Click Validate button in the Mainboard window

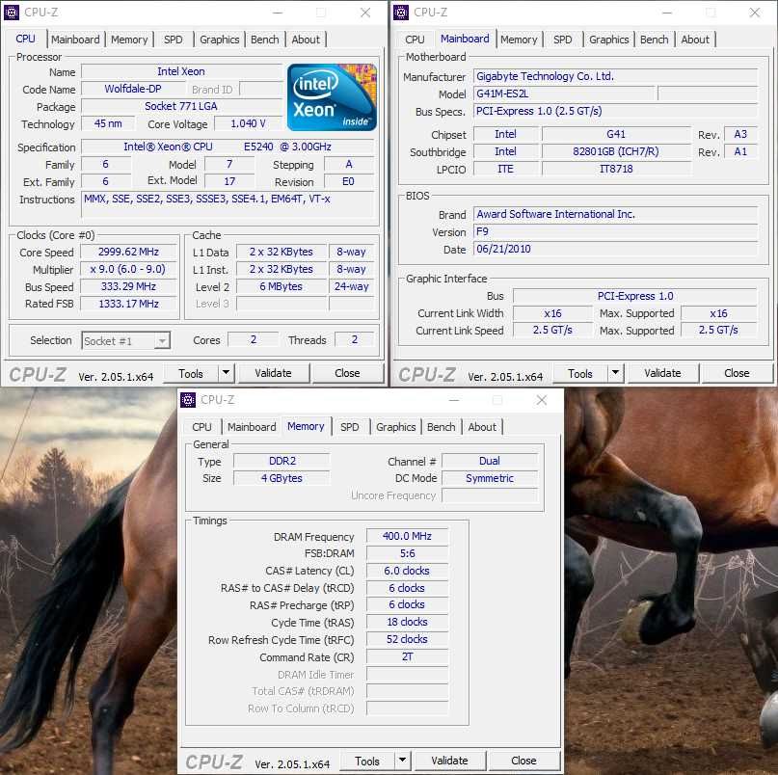663,373
